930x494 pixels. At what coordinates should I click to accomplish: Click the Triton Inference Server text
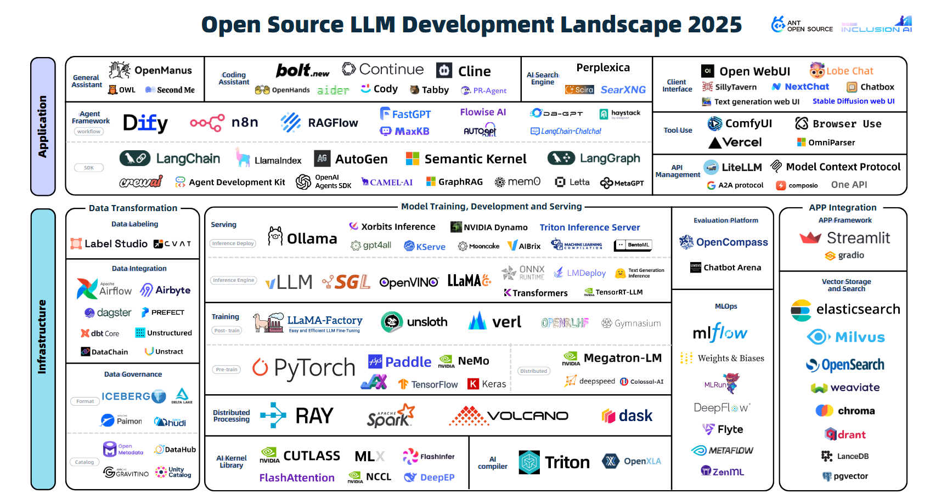590,228
